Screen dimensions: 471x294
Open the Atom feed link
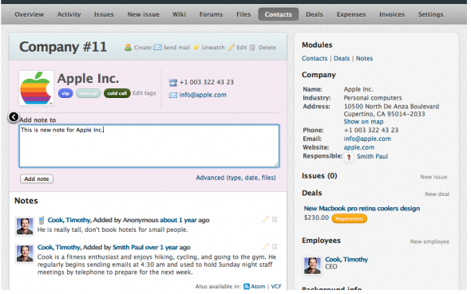258,287
